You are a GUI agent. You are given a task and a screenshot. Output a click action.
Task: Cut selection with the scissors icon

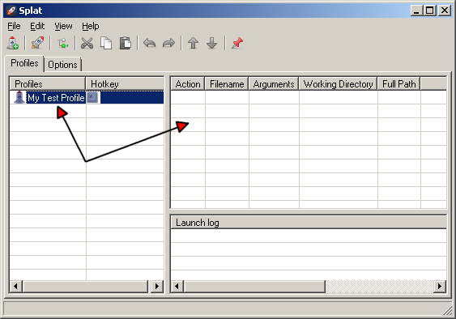pyautogui.click(x=87, y=43)
